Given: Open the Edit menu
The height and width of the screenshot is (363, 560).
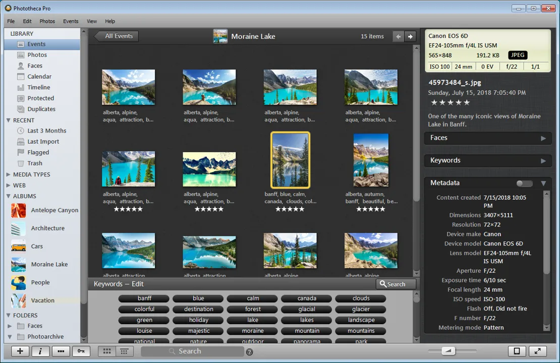Looking at the screenshot, I should click(27, 21).
